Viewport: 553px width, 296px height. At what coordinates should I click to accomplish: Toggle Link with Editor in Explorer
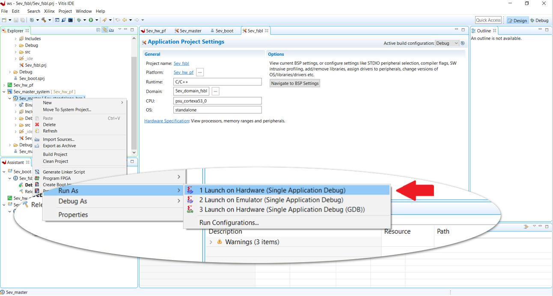pyautogui.click(x=105, y=30)
